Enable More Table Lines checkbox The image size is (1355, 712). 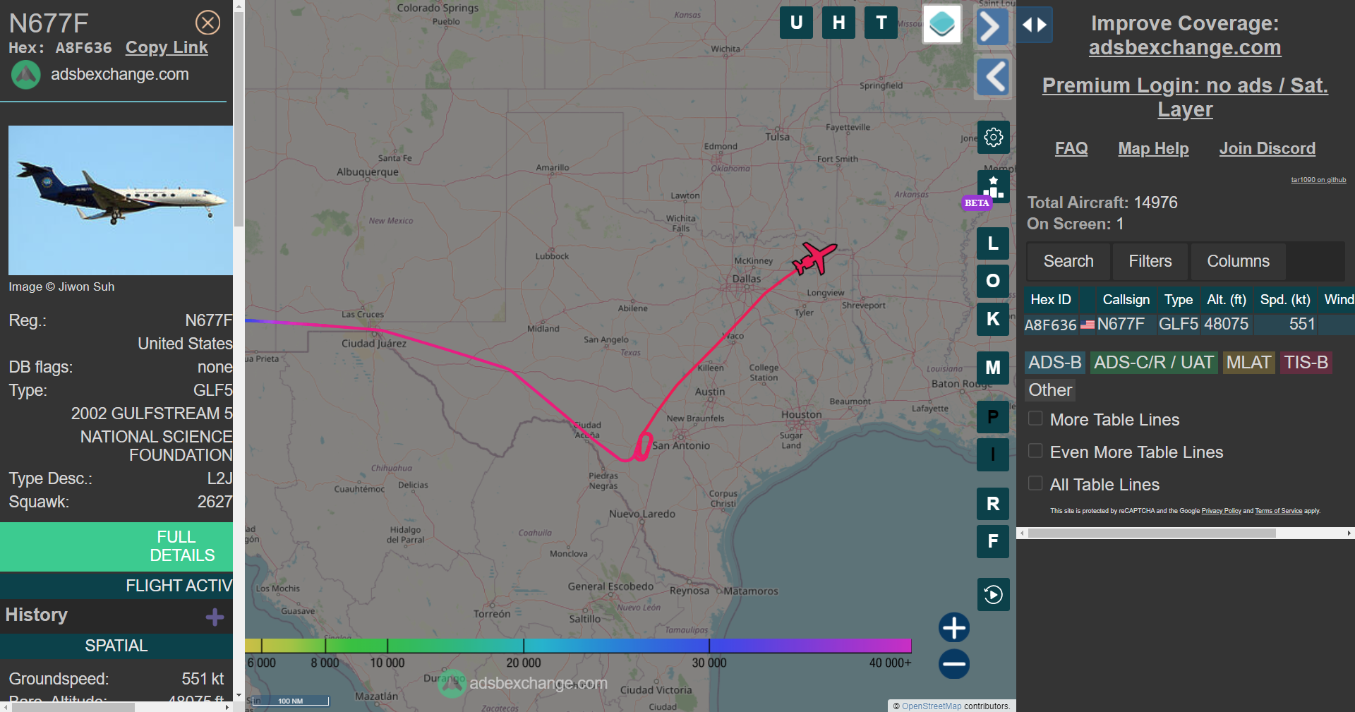click(x=1035, y=418)
